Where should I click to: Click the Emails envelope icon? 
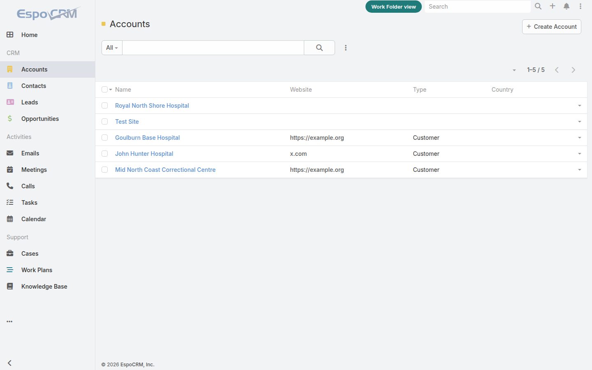point(10,153)
